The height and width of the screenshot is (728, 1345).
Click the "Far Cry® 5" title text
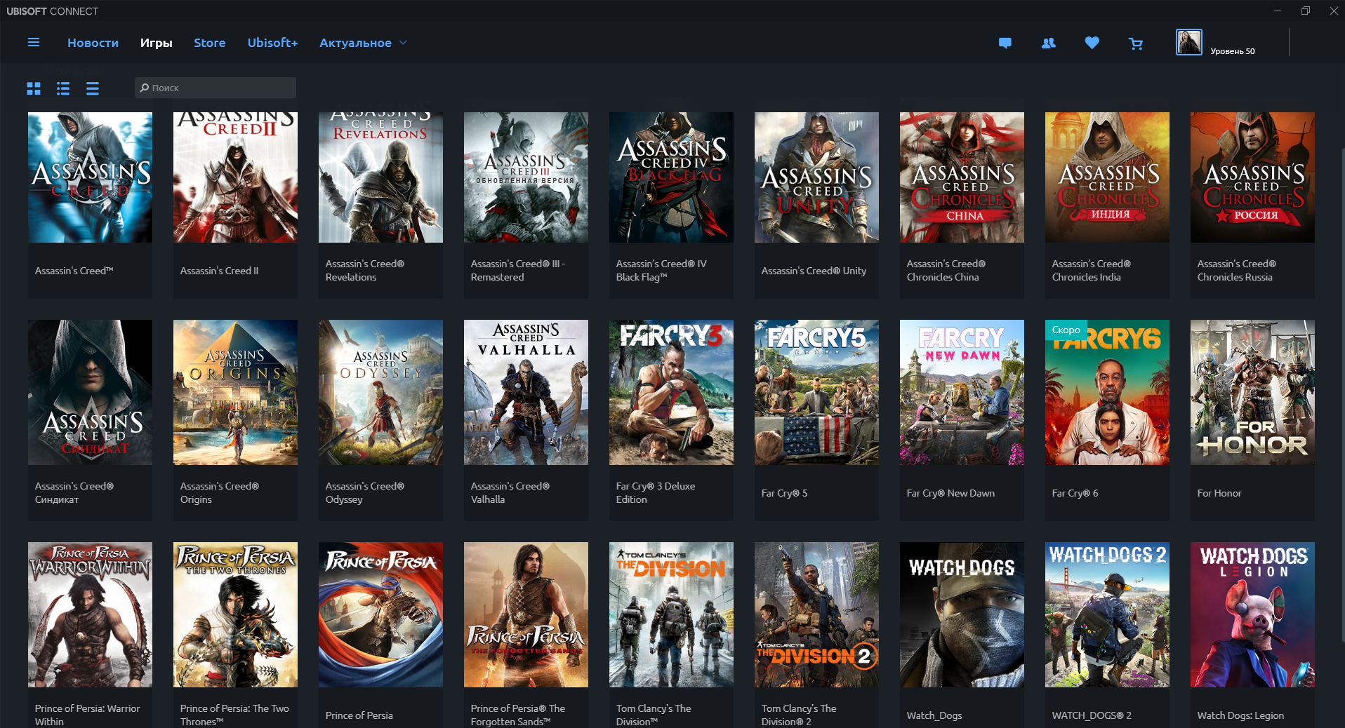point(784,493)
